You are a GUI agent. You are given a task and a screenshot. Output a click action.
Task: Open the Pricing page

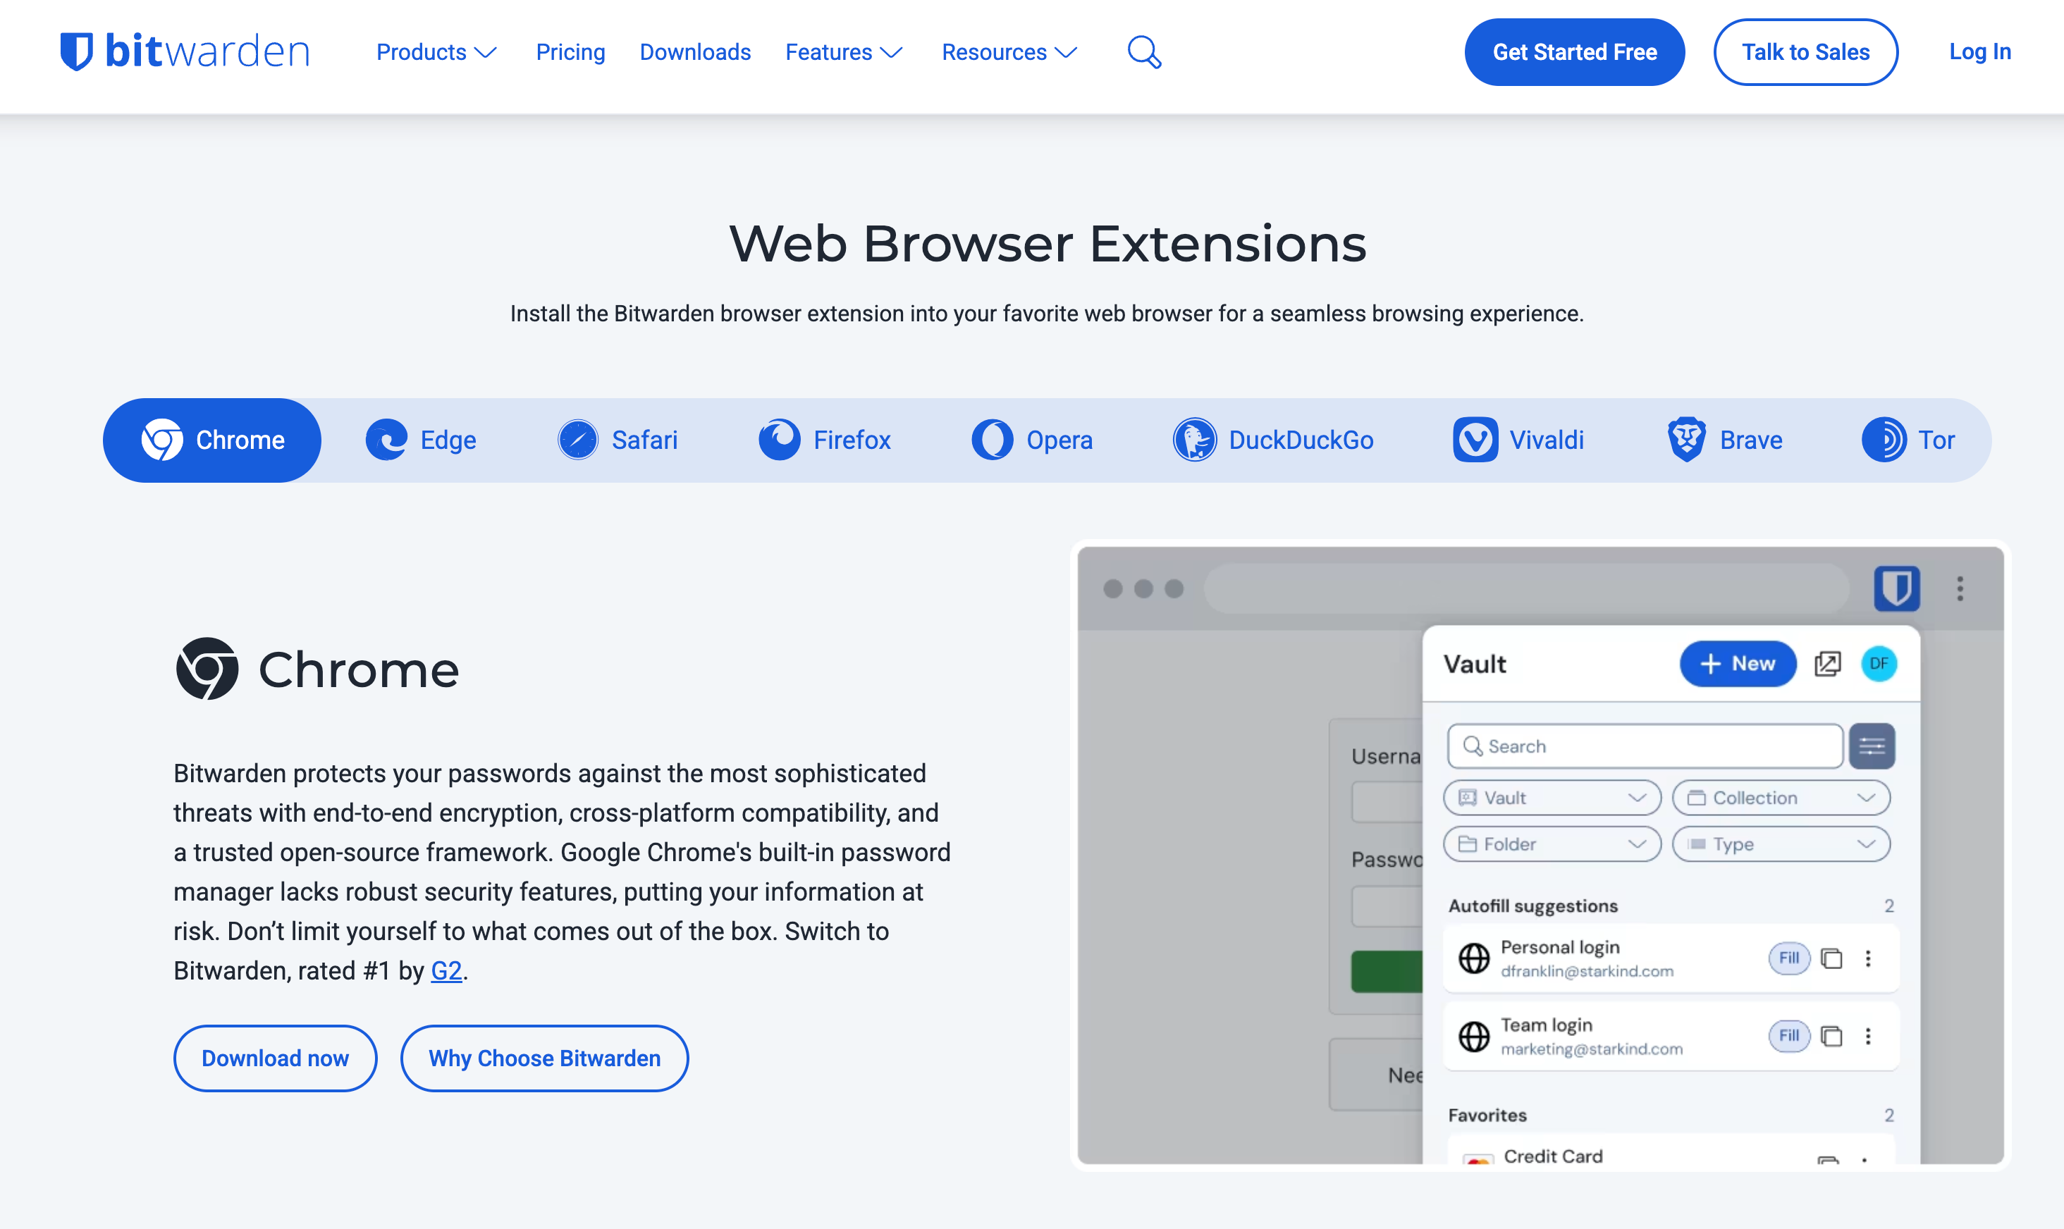(x=570, y=52)
